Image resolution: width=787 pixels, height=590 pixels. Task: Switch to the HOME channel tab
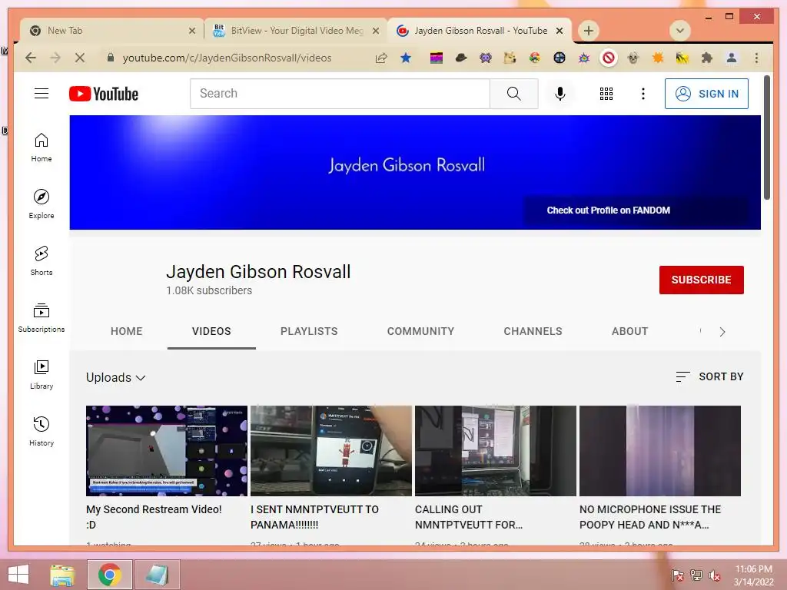(x=127, y=331)
